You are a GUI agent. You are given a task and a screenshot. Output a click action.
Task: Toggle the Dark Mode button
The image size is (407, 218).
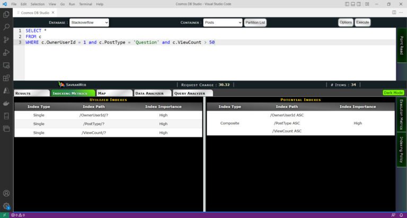pos(393,93)
